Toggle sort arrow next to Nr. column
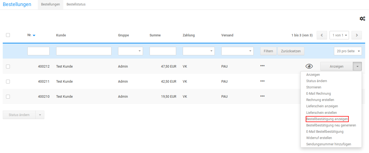369x153 pixels. [x=34, y=35]
